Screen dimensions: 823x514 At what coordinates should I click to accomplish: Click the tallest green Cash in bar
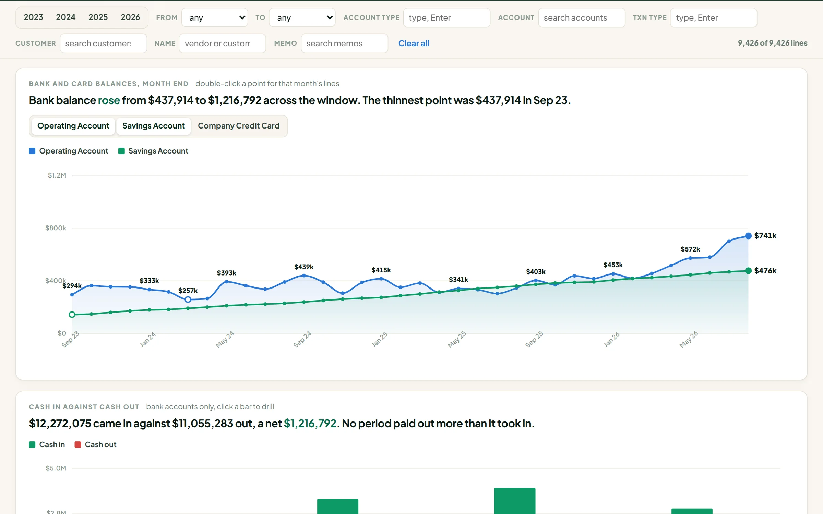[515, 501]
